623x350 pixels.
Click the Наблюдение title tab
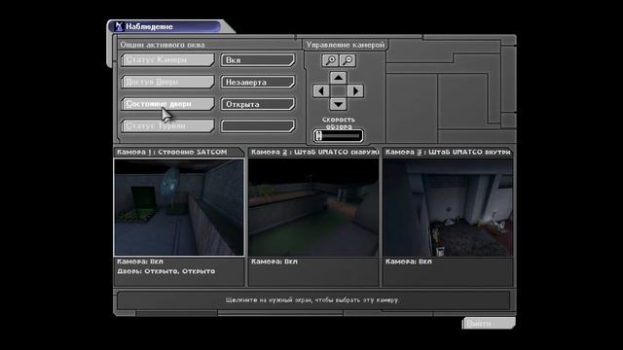click(x=165, y=26)
